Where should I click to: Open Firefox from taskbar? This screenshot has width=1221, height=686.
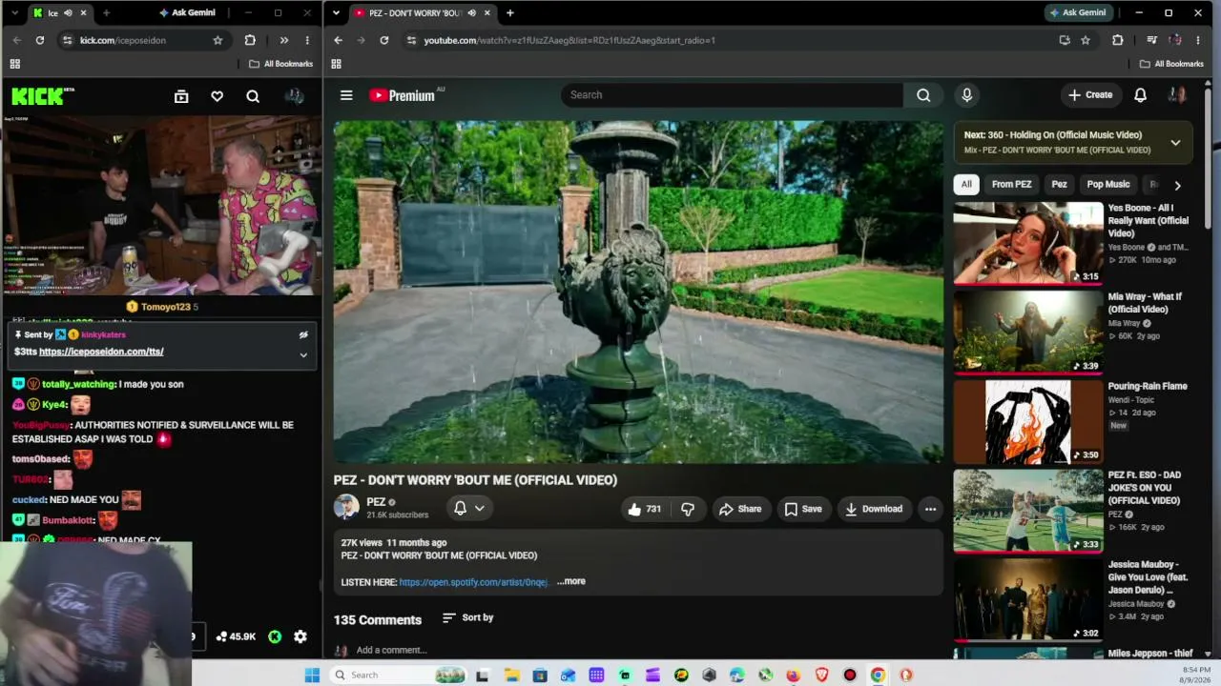794,676
